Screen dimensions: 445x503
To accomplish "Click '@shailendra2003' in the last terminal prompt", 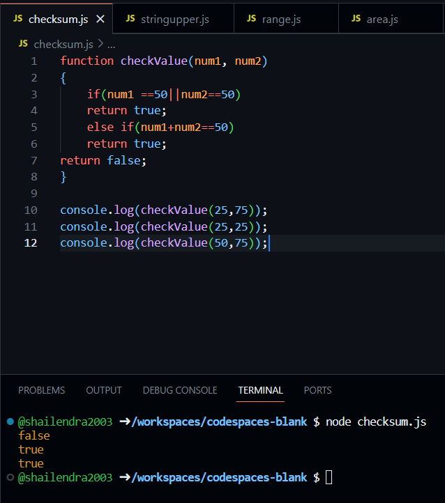I will click(x=65, y=478).
